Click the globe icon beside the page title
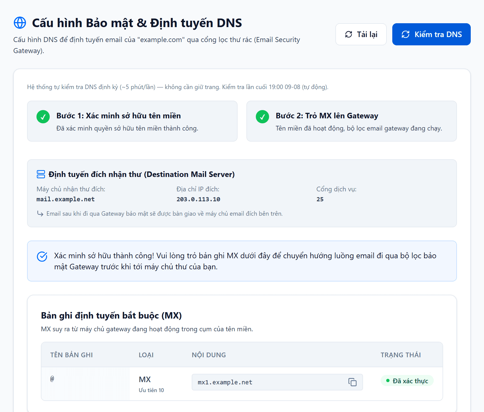Viewport: 484px width, 412px height. [x=20, y=23]
